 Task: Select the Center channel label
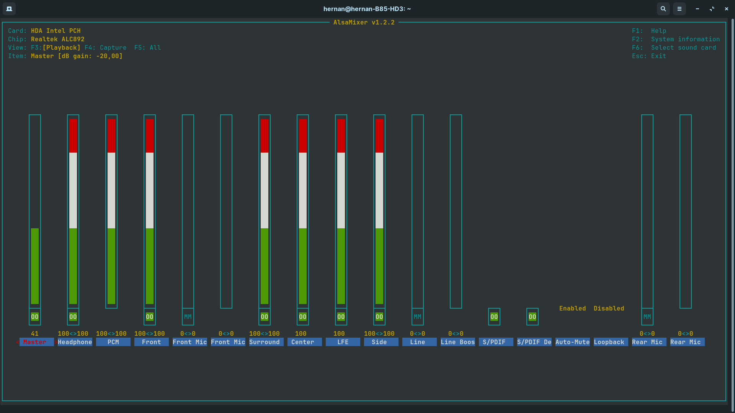[x=305, y=342]
